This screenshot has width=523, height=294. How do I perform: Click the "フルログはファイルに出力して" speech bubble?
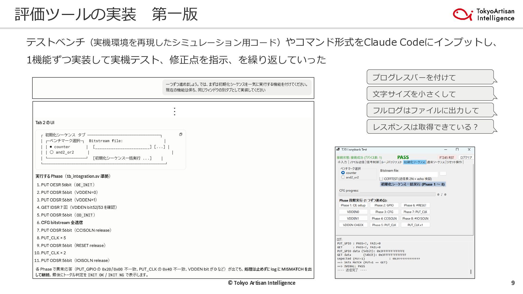430,110
